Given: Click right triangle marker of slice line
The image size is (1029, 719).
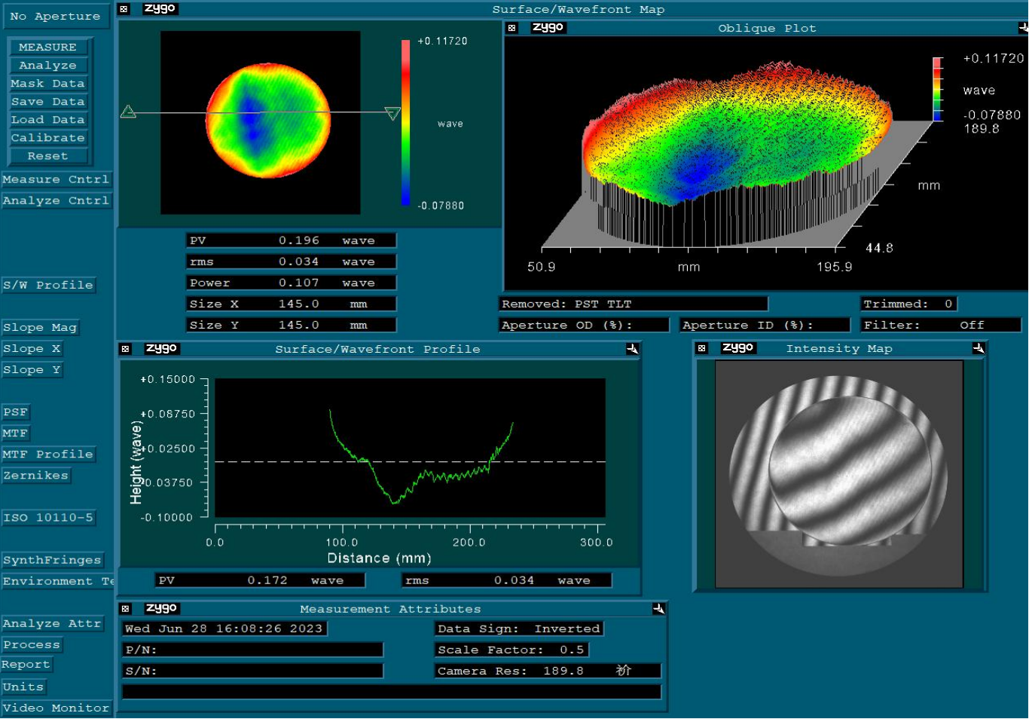Looking at the screenshot, I should tap(392, 114).
